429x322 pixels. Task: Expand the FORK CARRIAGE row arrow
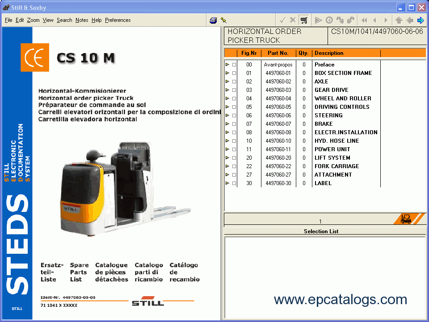(x=227, y=166)
